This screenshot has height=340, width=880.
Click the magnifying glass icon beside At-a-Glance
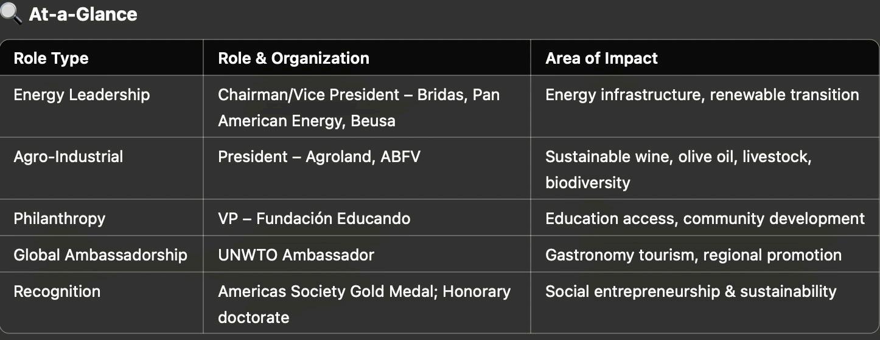[x=11, y=13]
